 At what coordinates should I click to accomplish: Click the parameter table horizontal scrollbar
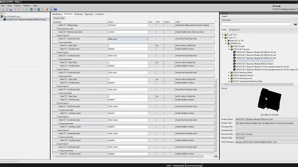point(129,157)
